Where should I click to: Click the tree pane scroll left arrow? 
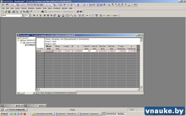pyautogui.click(x=18, y=93)
